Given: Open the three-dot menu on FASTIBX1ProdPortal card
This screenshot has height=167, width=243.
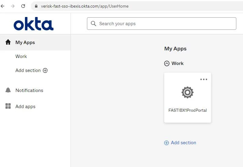Looking at the screenshot, I should coord(204,79).
